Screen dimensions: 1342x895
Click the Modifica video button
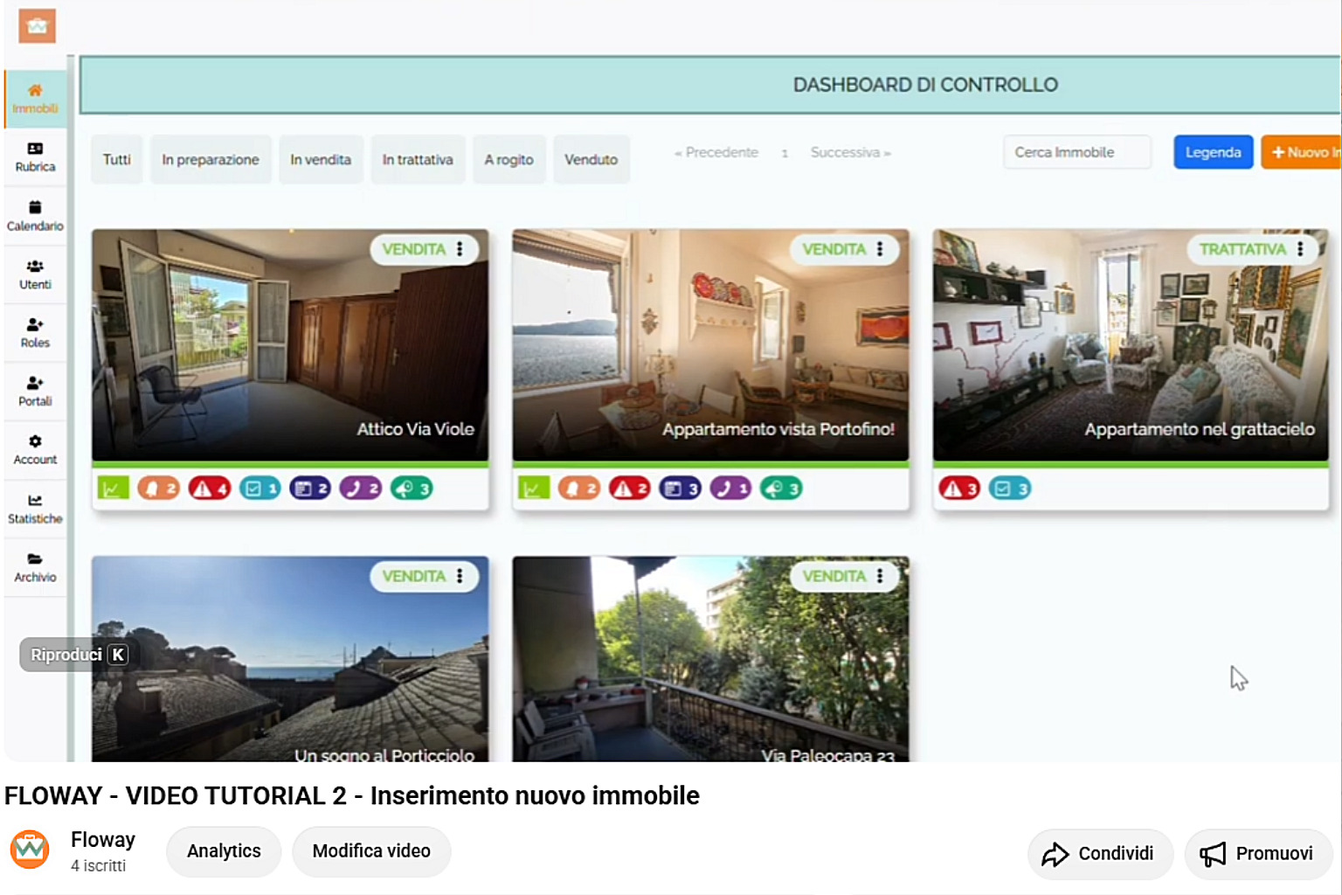(x=371, y=851)
